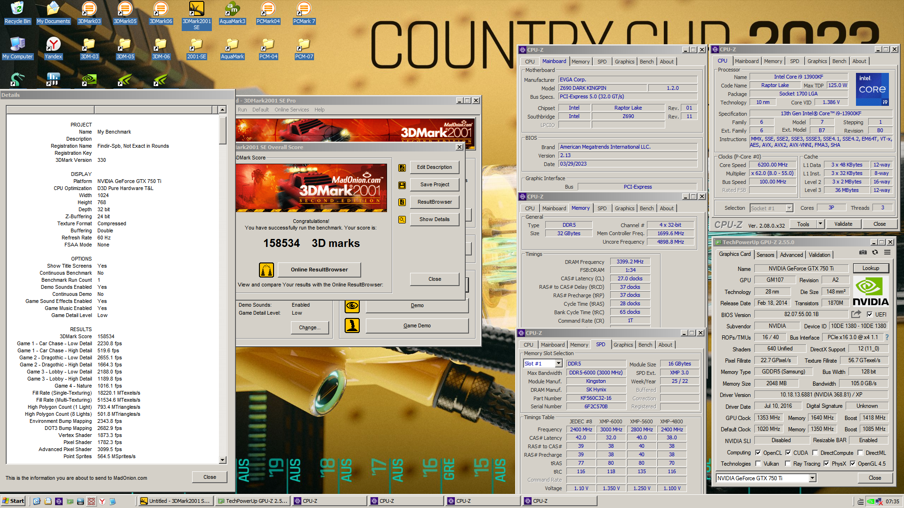Switch to TechPowerUp GPU-Z taskbar item
Viewport: 904px width, 508px height.
(x=252, y=501)
